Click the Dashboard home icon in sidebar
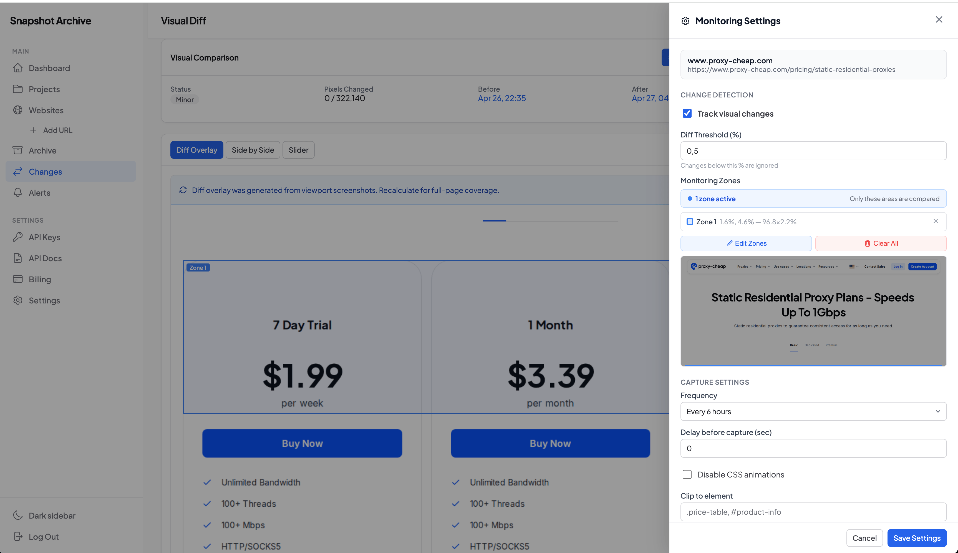This screenshot has height=553, width=958. pyautogui.click(x=18, y=68)
